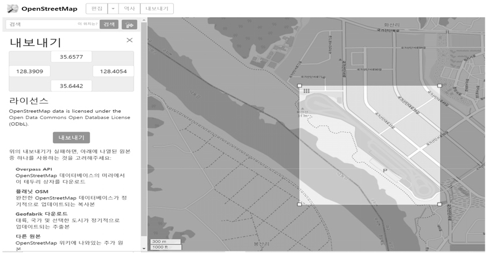The image size is (487, 254).
Task: Edit the north latitude field 35.6577
Action: click(71, 57)
